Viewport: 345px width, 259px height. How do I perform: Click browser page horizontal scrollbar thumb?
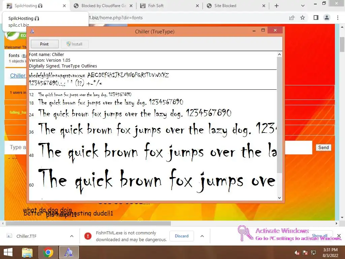tap(88, 224)
